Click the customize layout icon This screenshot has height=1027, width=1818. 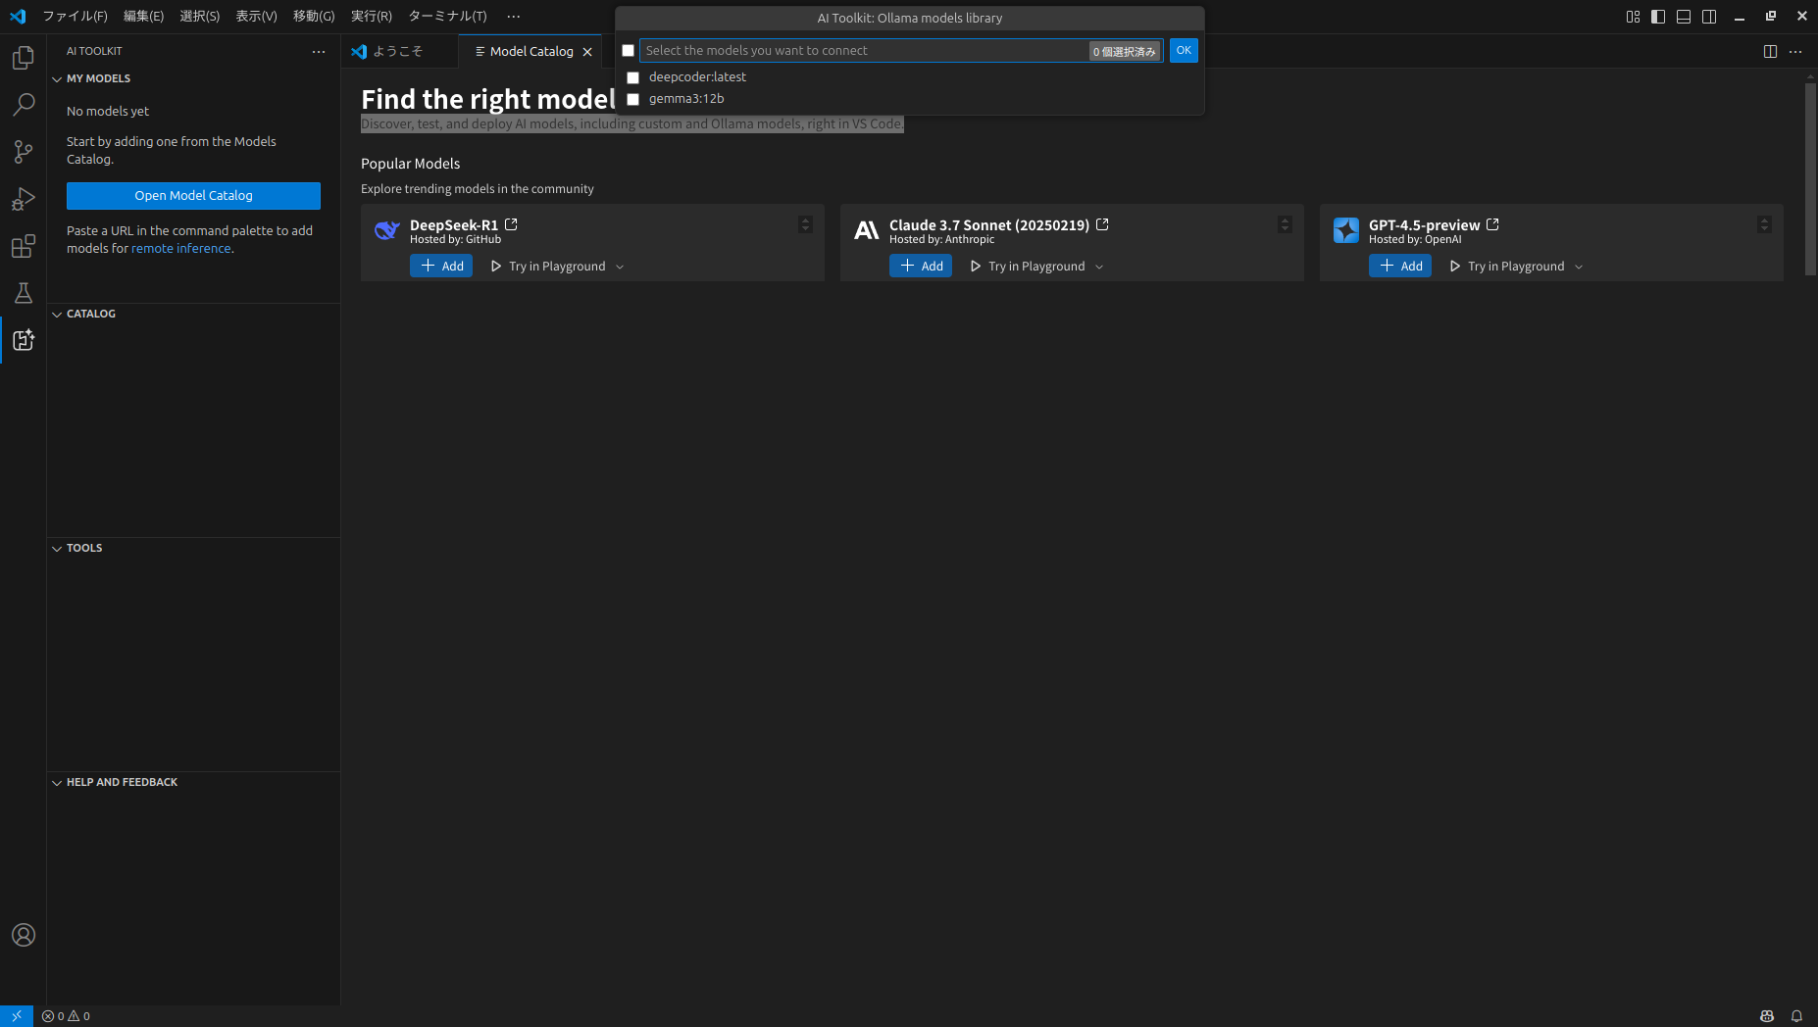tap(1633, 17)
